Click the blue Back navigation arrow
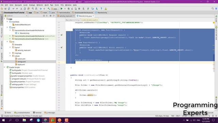This screenshot has height=123, width=218. click(41, 9)
